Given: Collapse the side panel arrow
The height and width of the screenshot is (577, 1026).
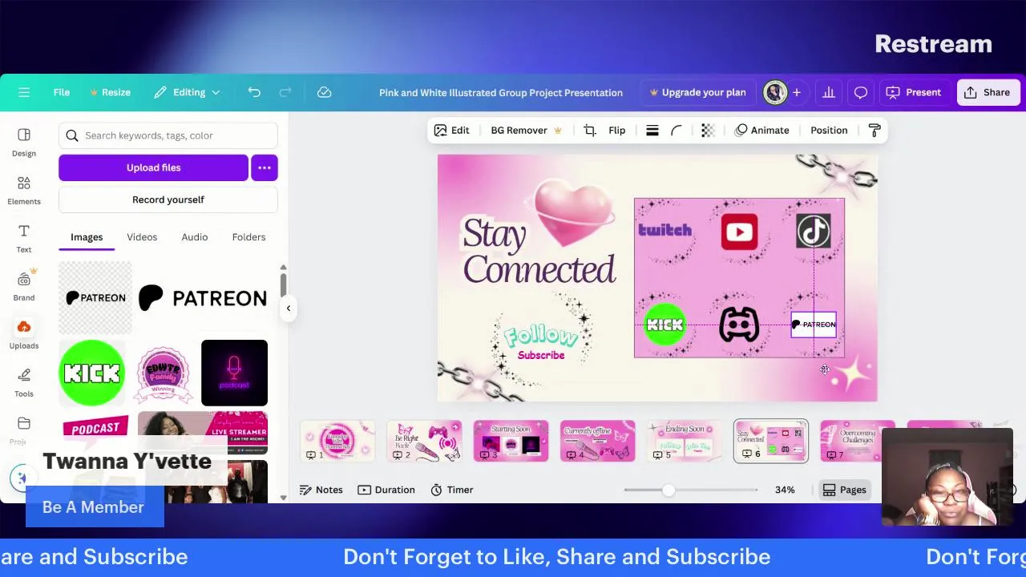Looking at the screenshot, I should 289,308.
